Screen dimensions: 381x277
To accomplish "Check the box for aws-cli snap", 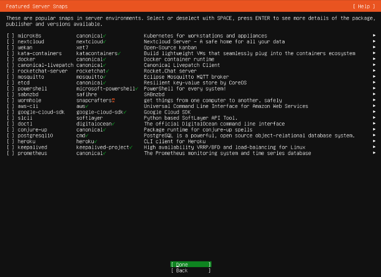I will pos(10,106).
